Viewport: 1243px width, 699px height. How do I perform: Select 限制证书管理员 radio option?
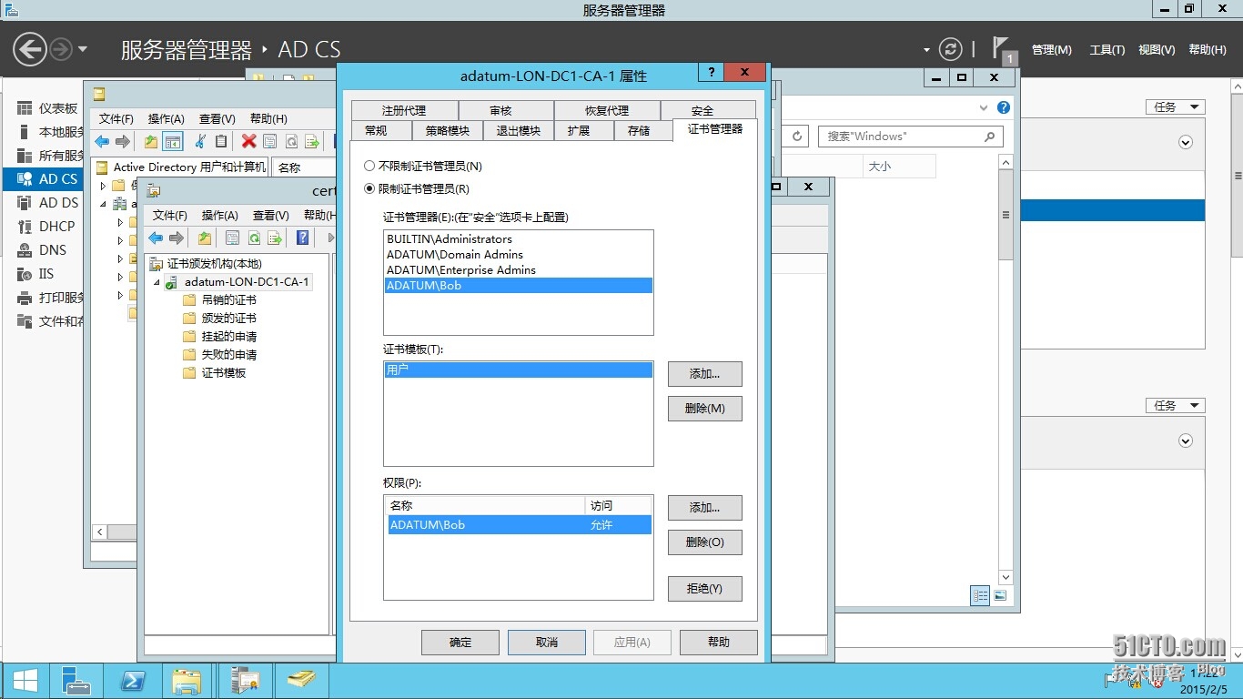click(x=369, y=189)
